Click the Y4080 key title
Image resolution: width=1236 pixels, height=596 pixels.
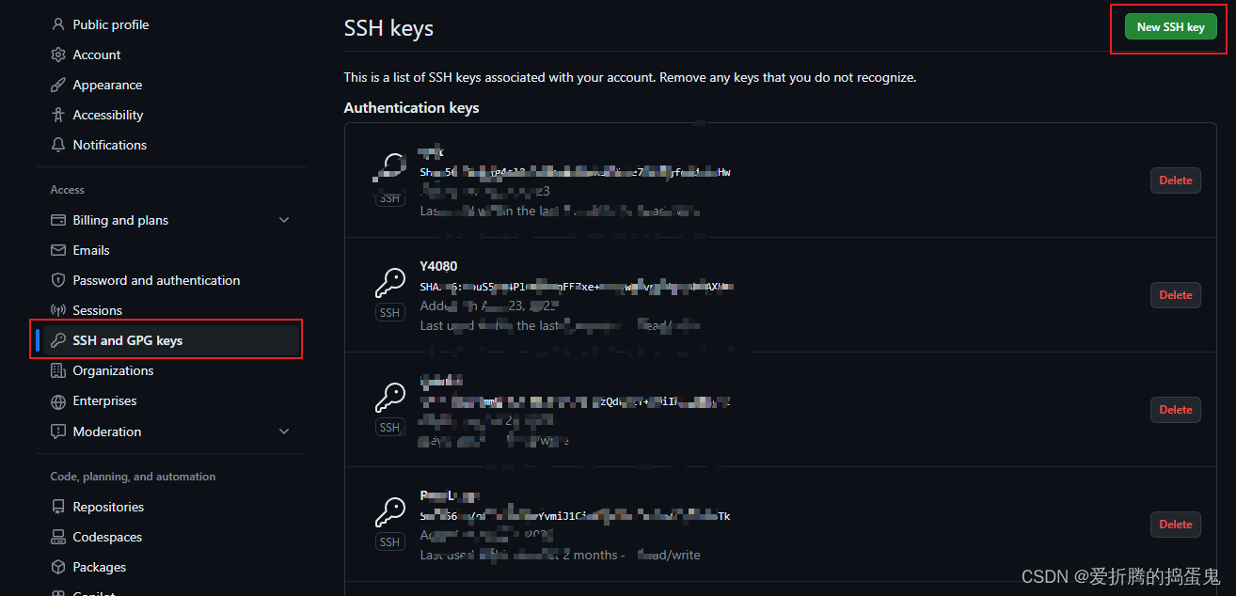438,266
